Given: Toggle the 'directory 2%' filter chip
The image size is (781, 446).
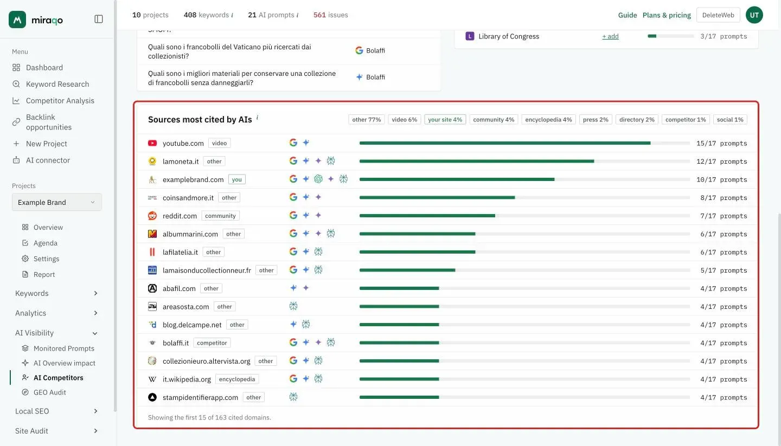Looking at the screenshot, I should [x=637, y=120].
